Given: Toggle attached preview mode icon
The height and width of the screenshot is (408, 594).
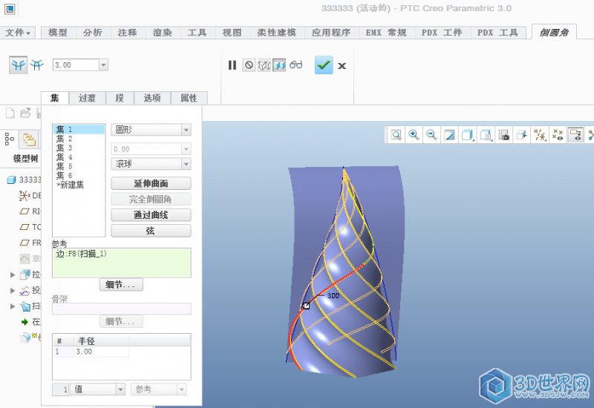Looking at the screenshot, I should (279, 65).
